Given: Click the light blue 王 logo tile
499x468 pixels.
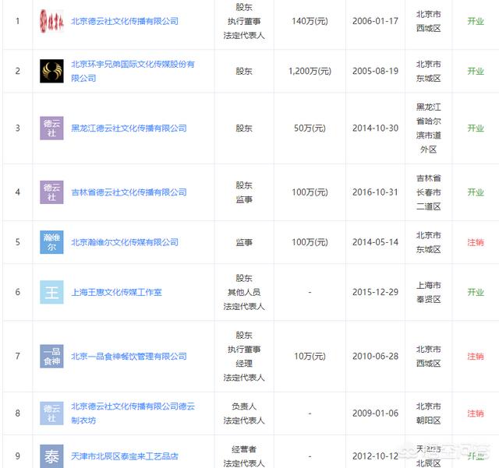Looking at the screenshot, I should click(x=51, y=292).
